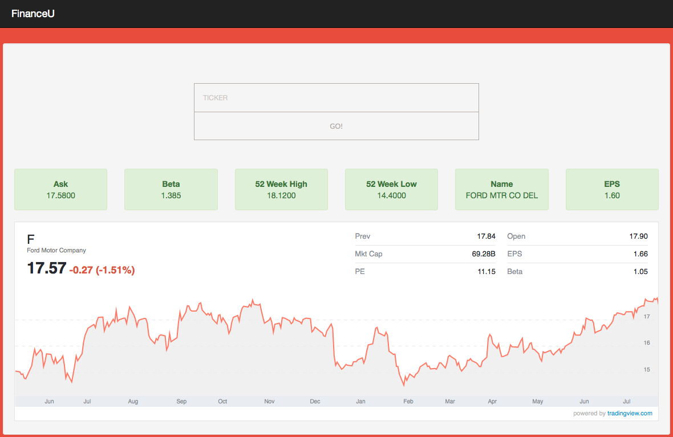Select the 52 Week High card

coord(281,190)
